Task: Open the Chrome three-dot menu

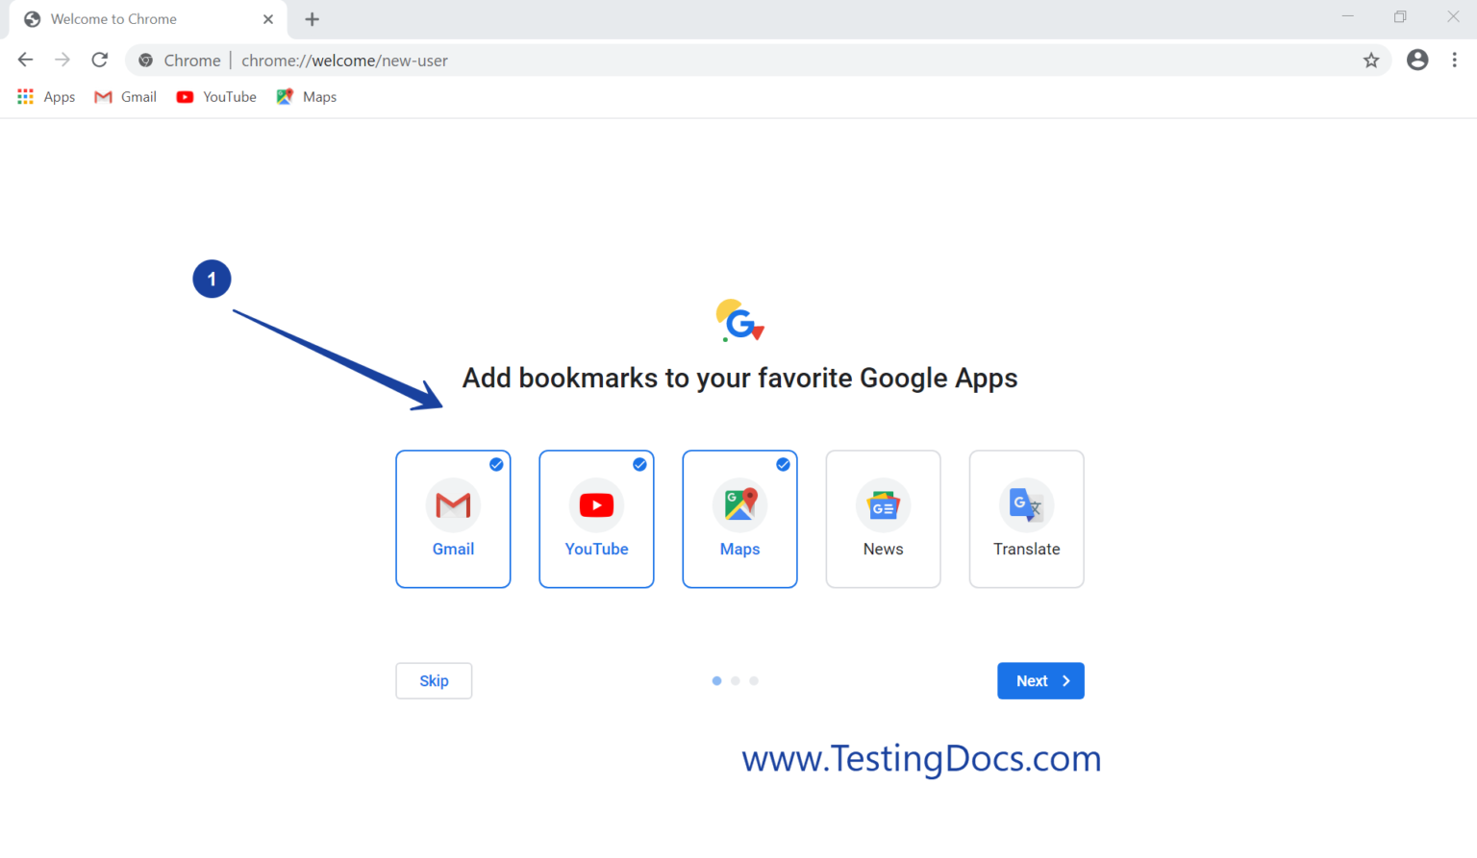Action: [1455, 60]
